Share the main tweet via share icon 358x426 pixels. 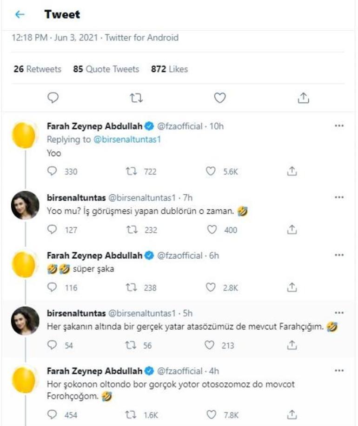click(x=303, y=98)
